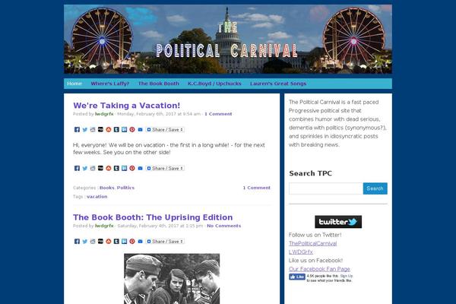Screen dimensions: 456x304
Task: Go to the Home menu item
Action: [74, 84]
